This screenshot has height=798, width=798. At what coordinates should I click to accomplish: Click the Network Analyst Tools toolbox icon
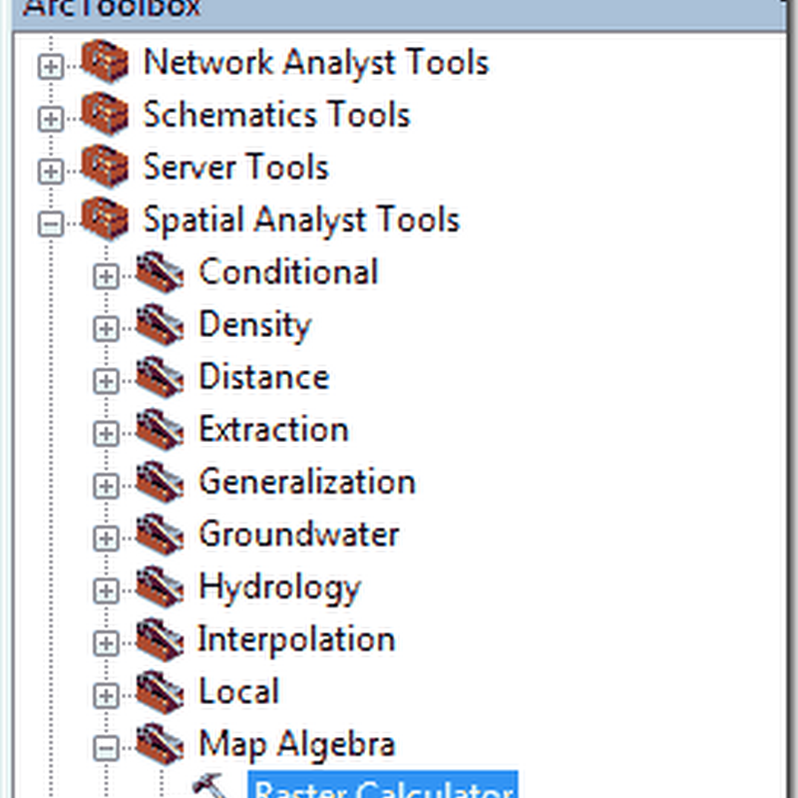(x=105, y=63)
